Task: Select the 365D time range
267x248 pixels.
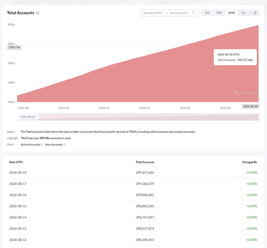Action: [231, 13]
